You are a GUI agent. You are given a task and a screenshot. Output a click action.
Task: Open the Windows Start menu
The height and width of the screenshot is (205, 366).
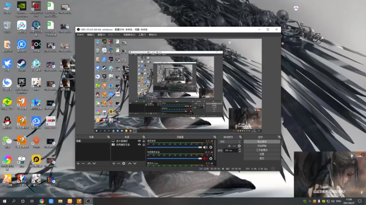coord(5,201)
